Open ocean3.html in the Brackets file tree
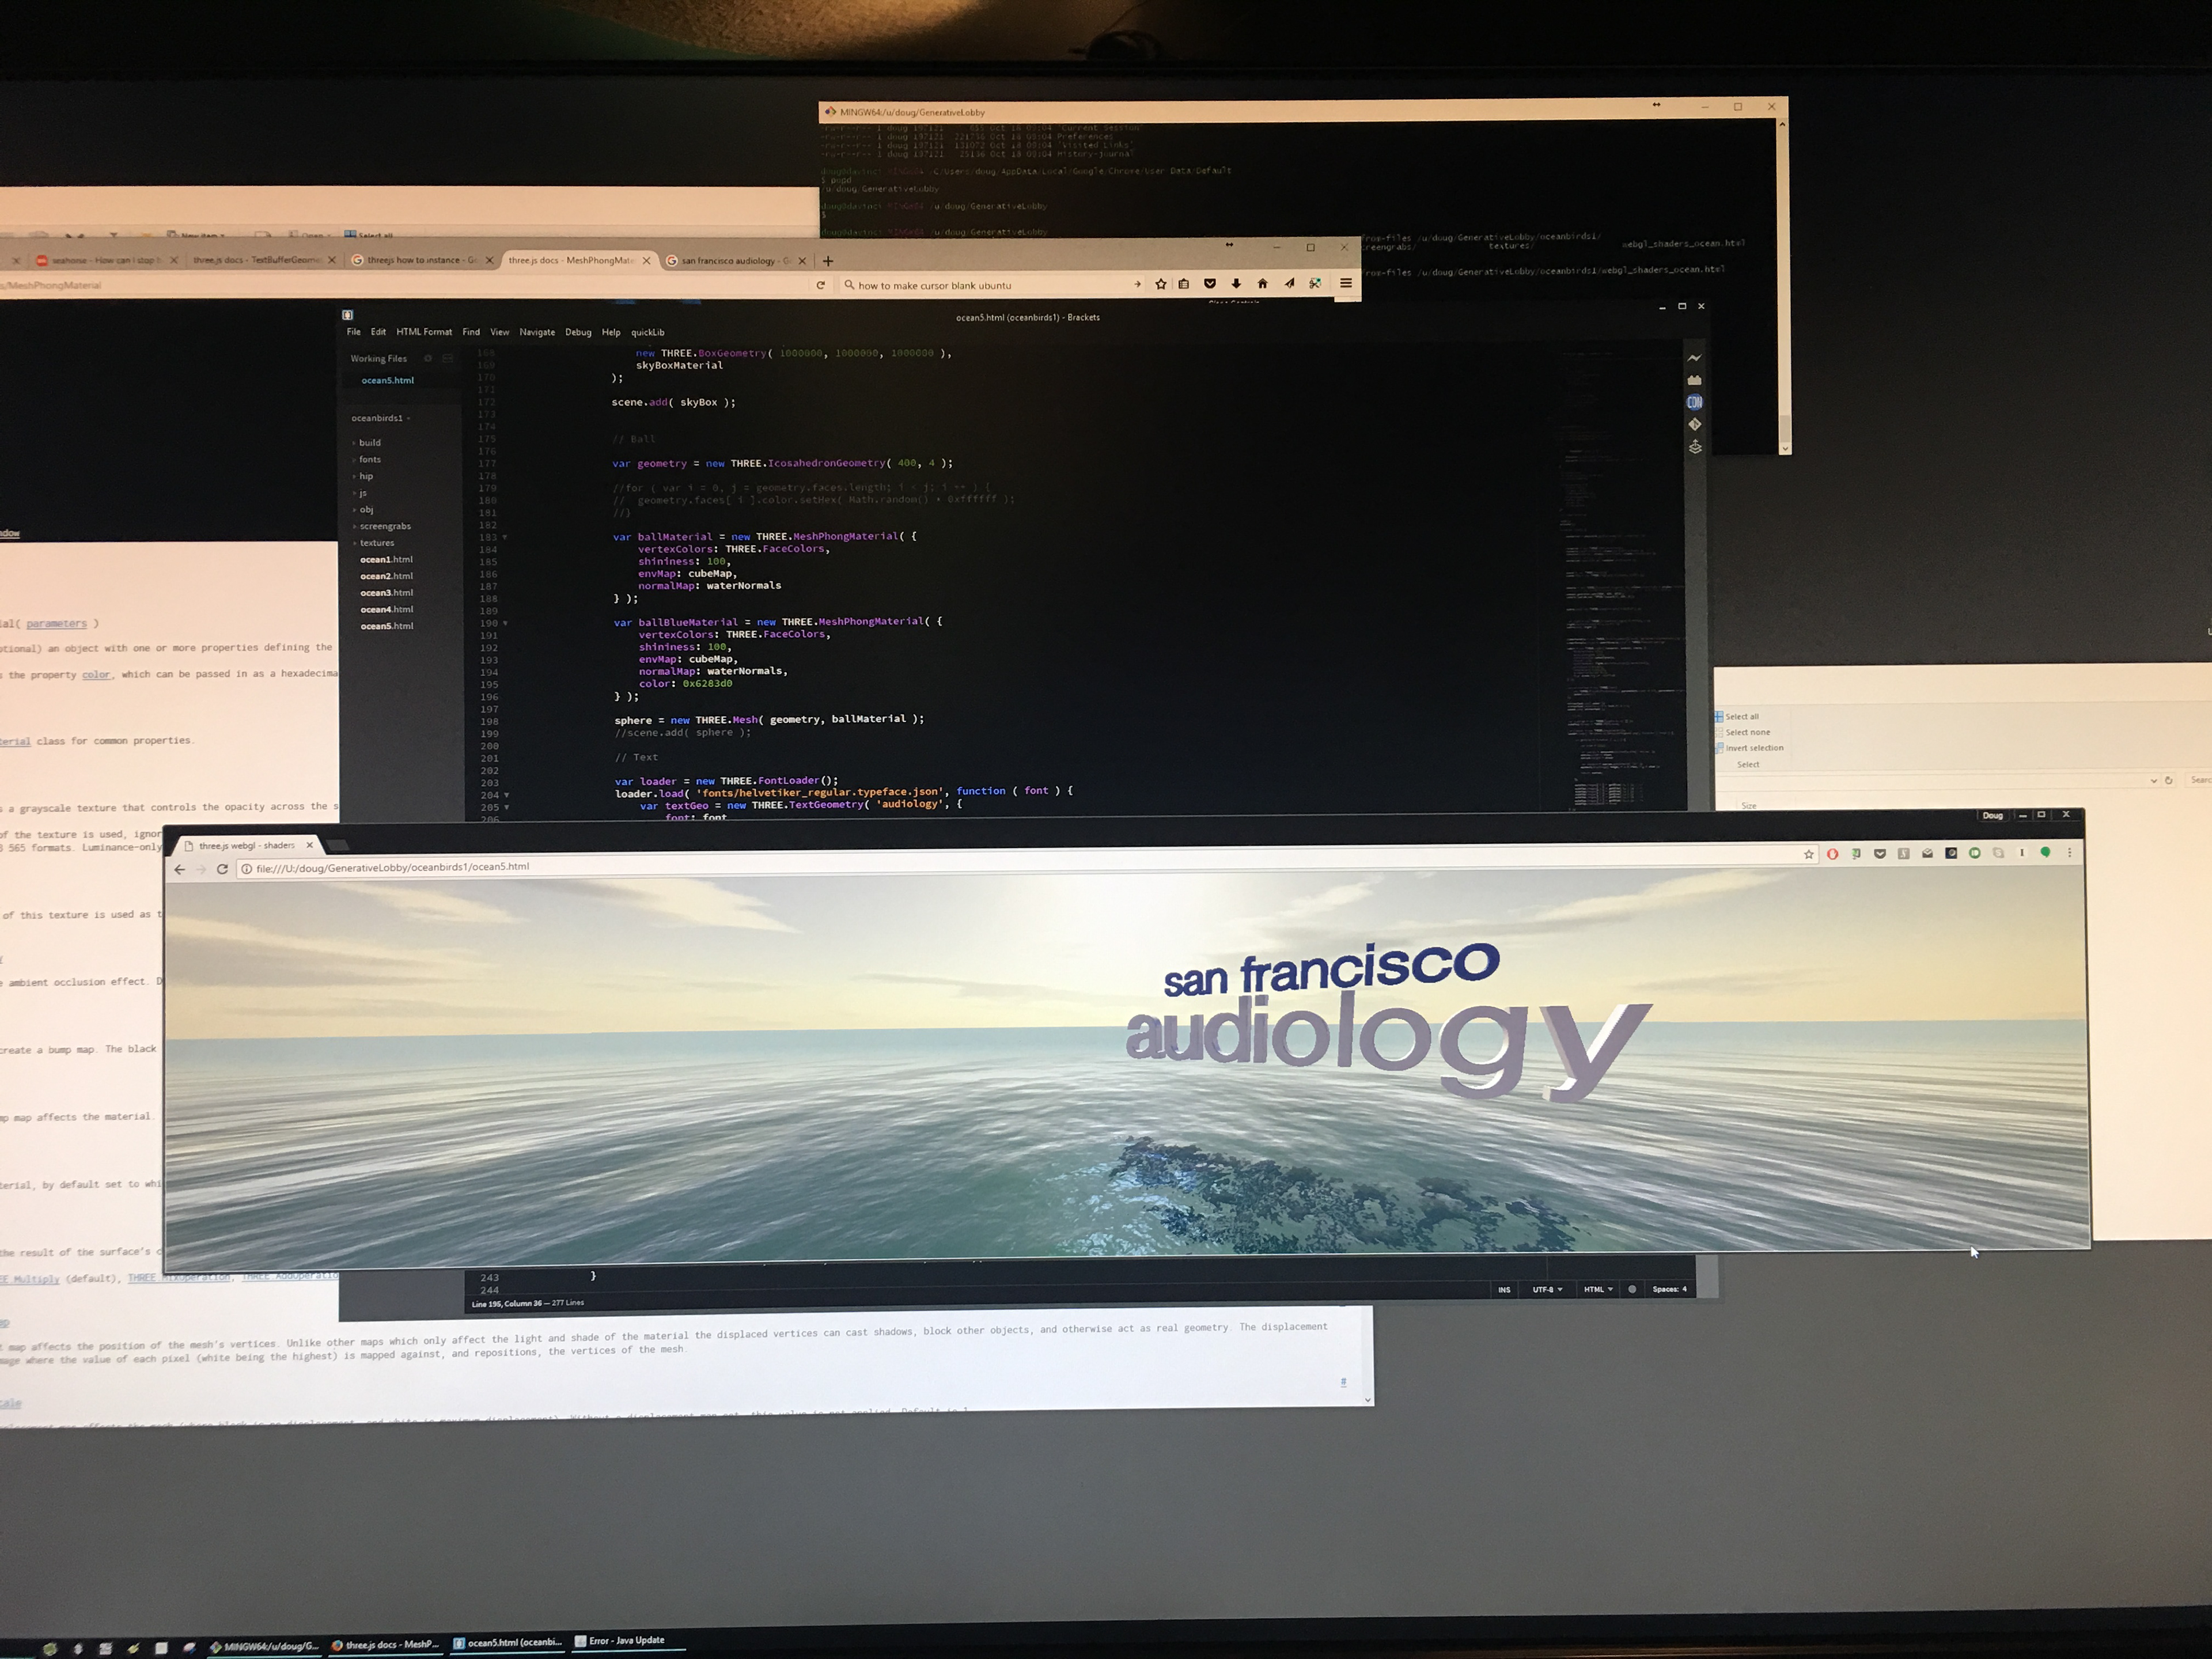2212x1659 pixels. 386,593
